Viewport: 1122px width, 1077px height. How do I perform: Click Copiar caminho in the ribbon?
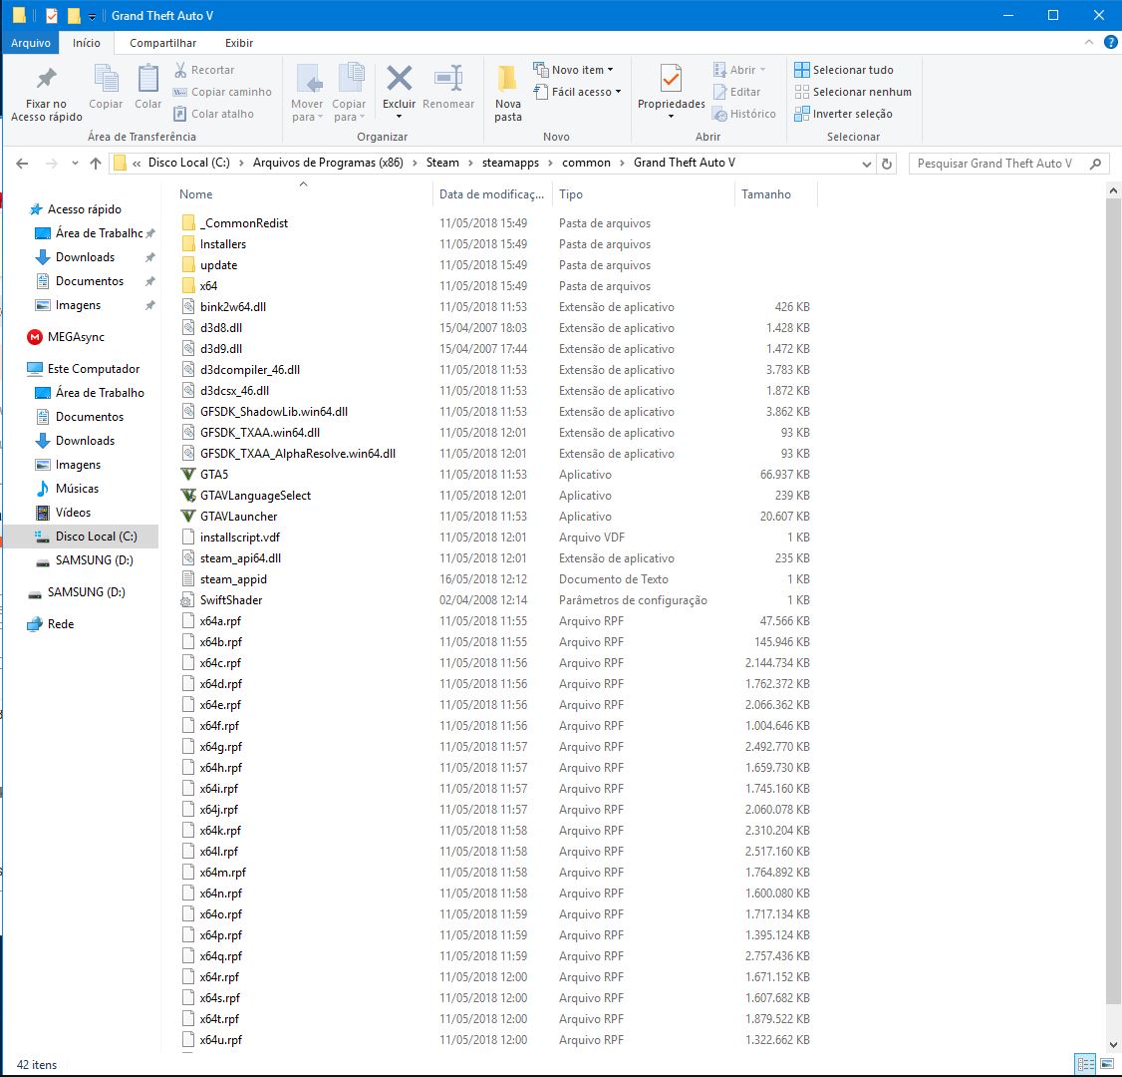point(222,92)
